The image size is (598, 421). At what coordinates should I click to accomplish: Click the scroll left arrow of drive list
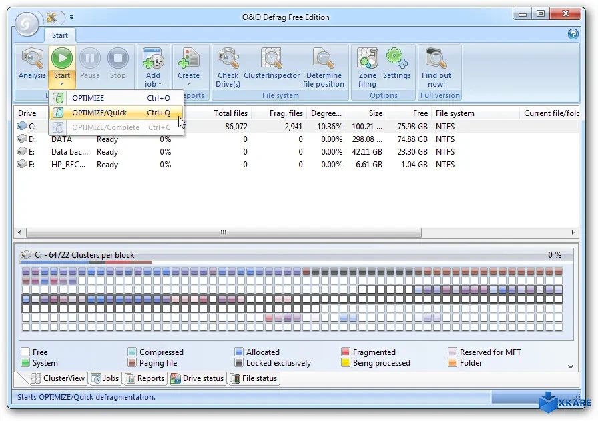coord(20,232)
